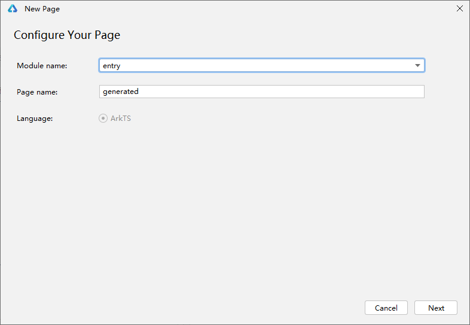Focus the Page name input field

[261, 92]
